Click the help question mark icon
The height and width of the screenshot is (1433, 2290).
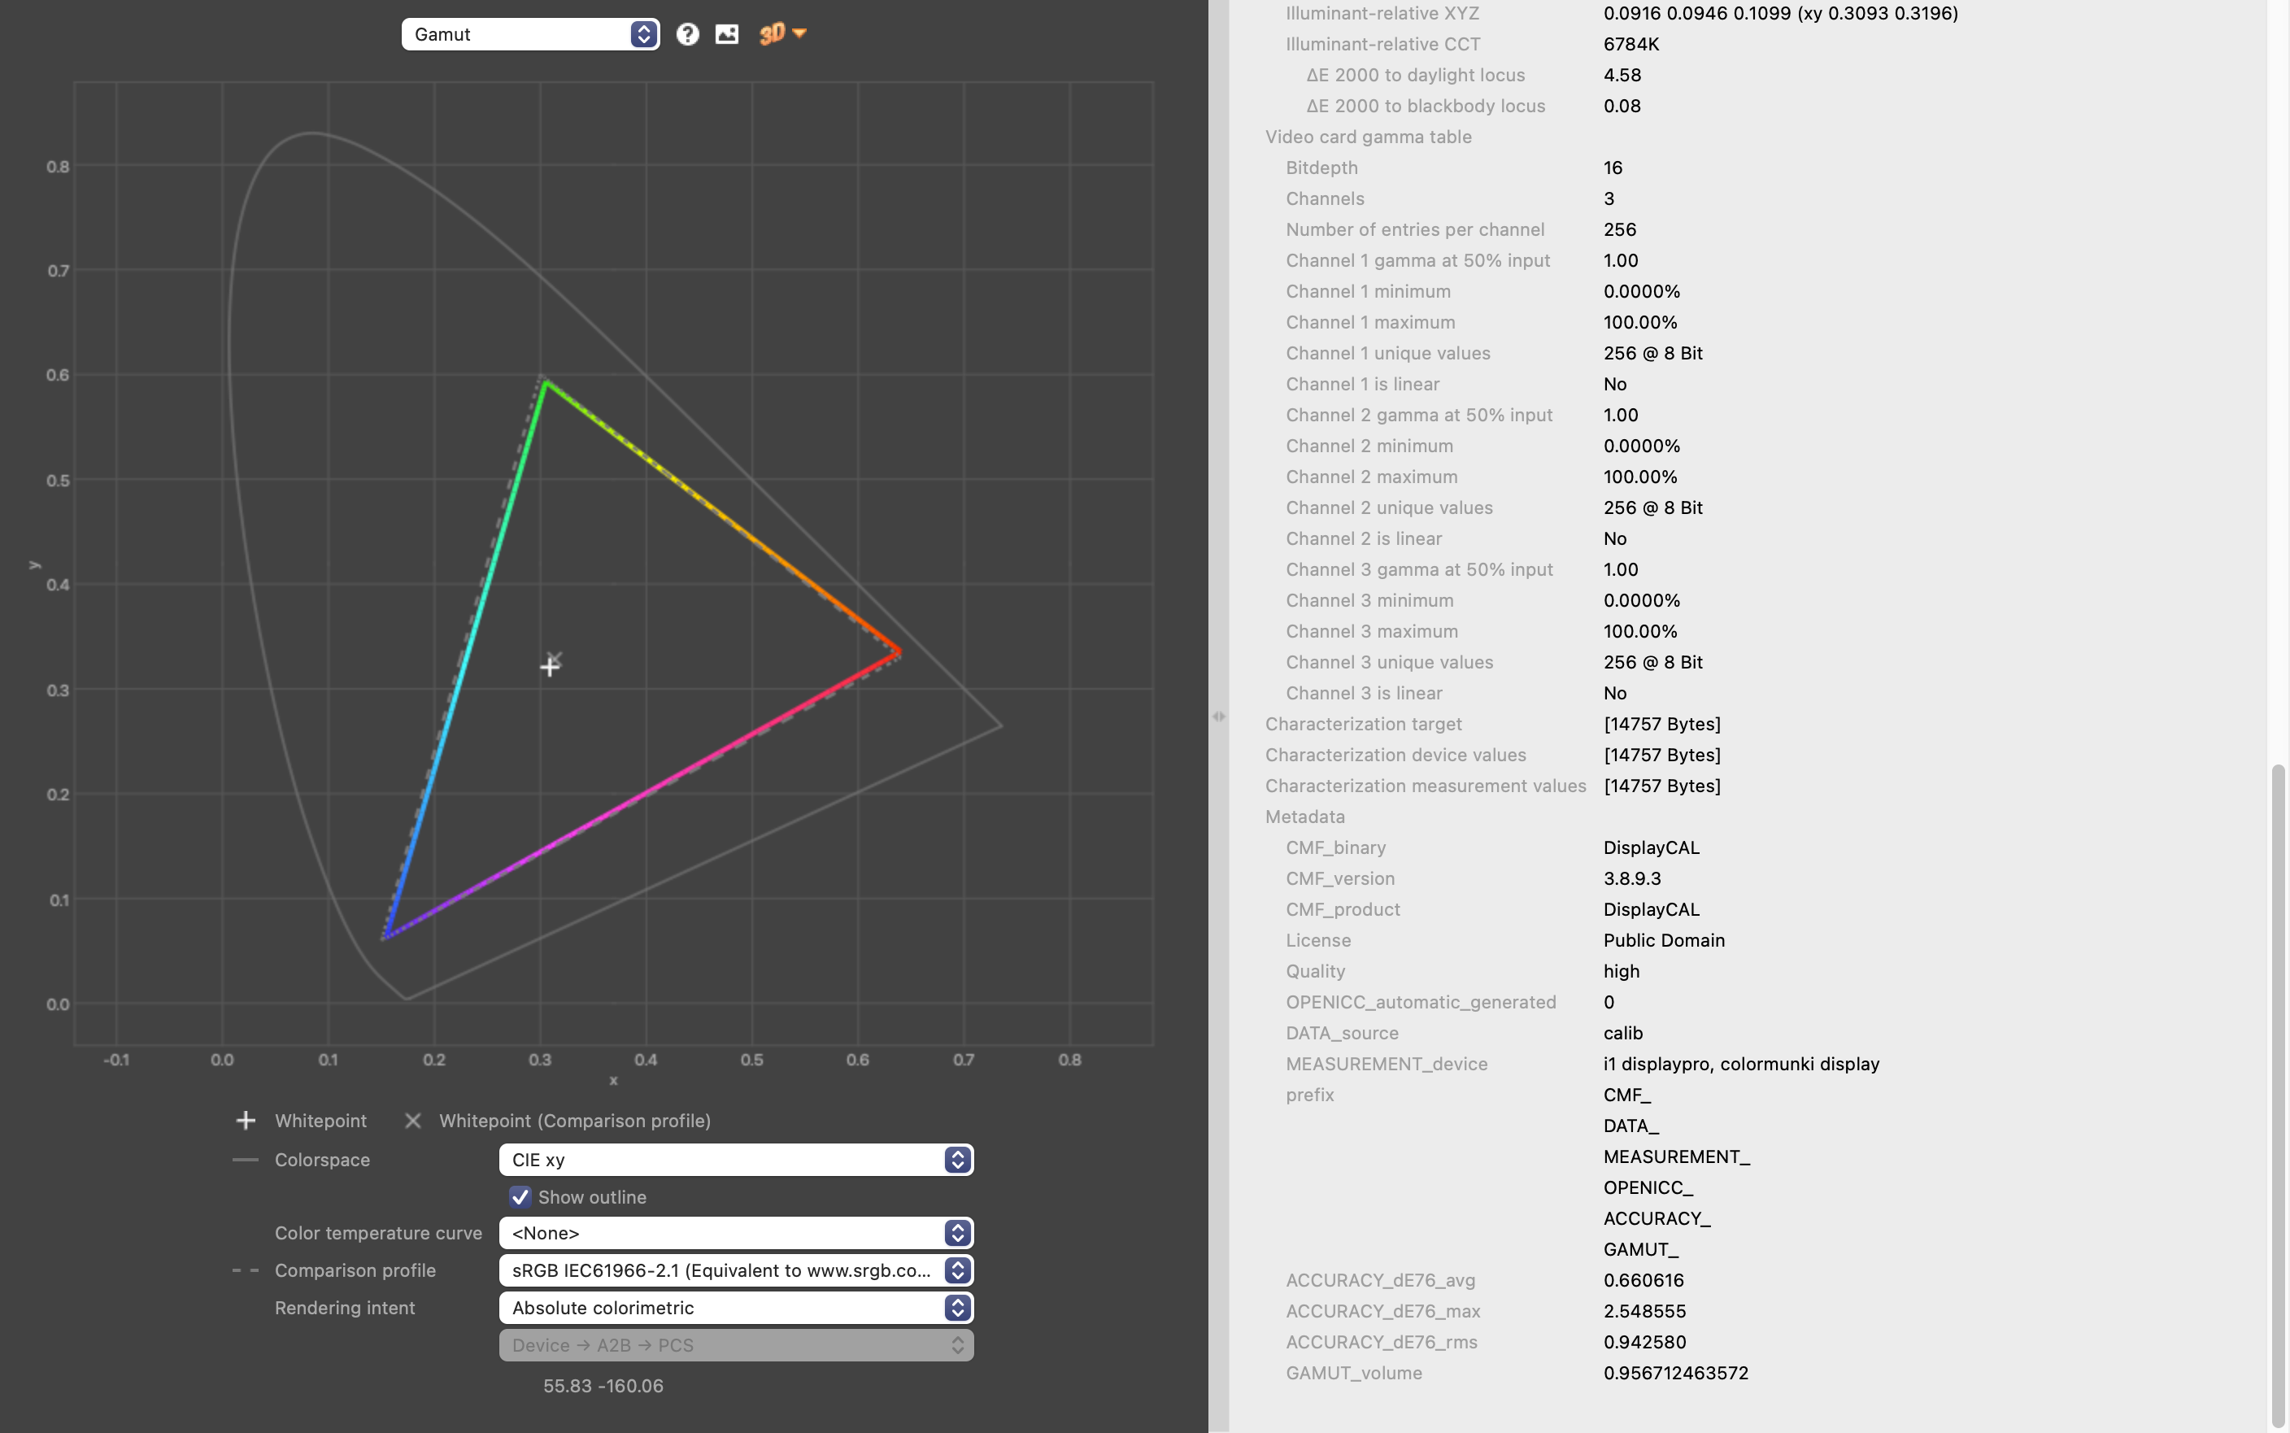[688, 34]
